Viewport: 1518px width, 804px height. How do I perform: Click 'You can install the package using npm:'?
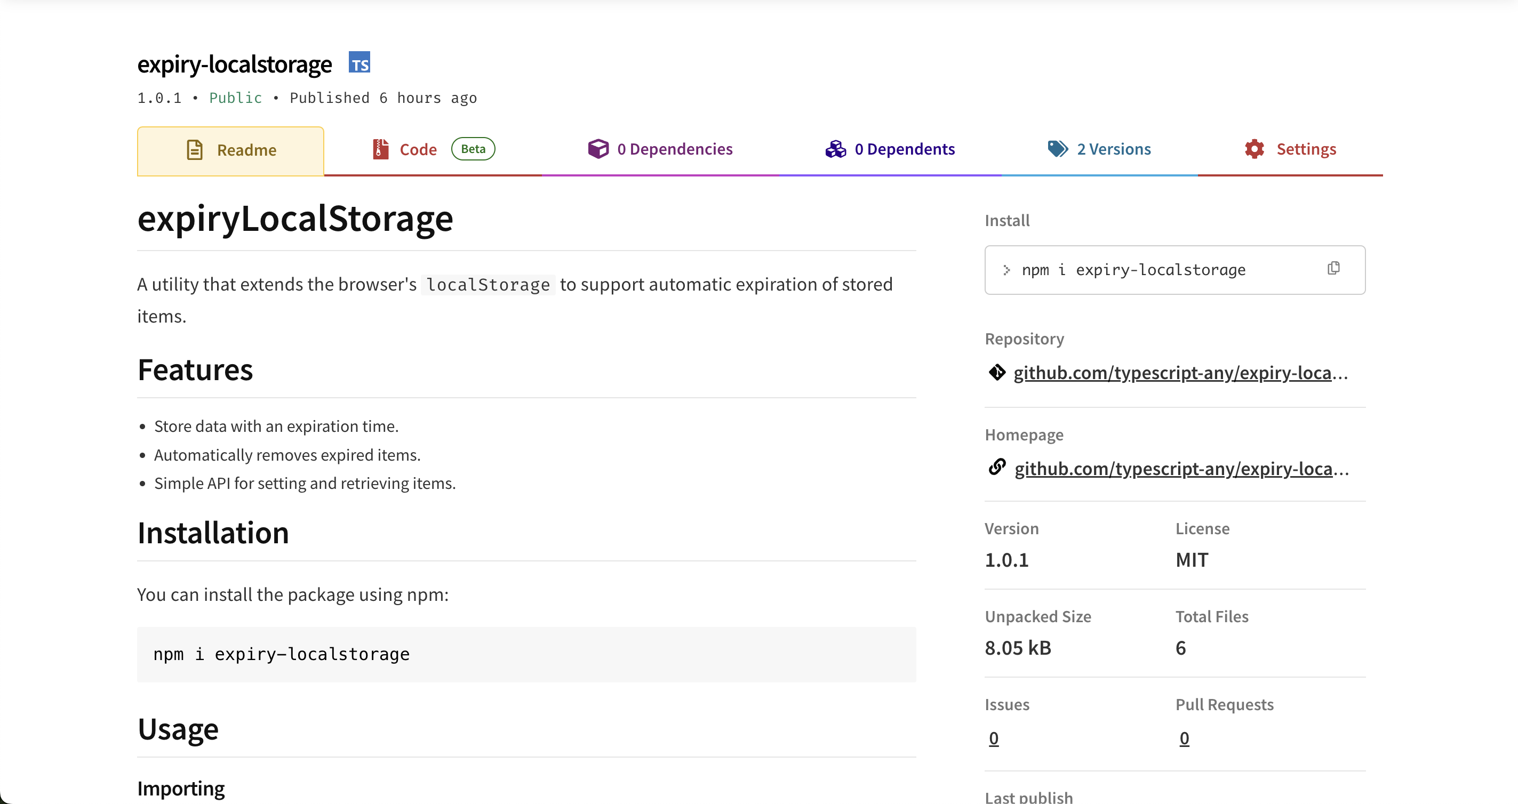coord(293,595)
